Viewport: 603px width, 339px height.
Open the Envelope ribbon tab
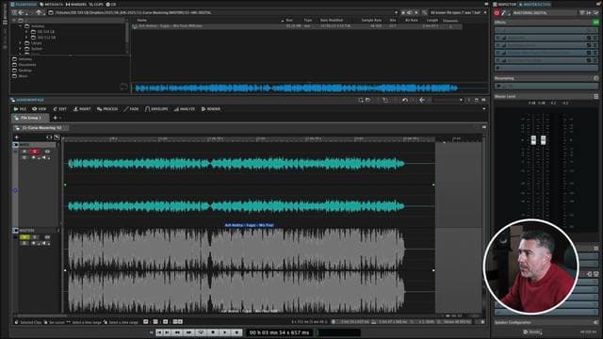pyautogui.click(x=156, y=109)
